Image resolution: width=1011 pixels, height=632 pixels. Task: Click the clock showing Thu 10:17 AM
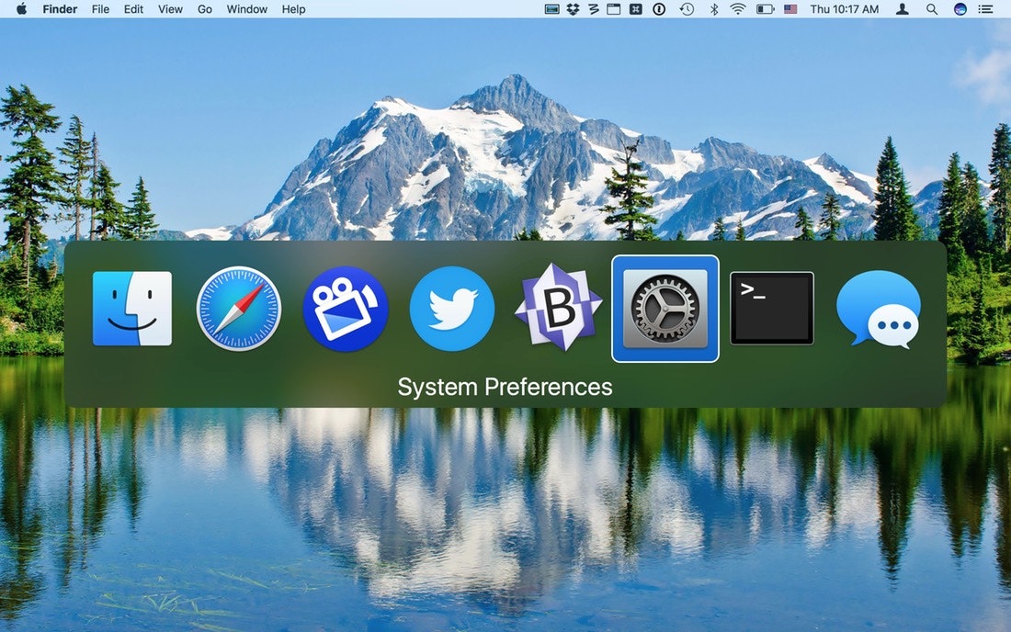[x=844, y=9]
